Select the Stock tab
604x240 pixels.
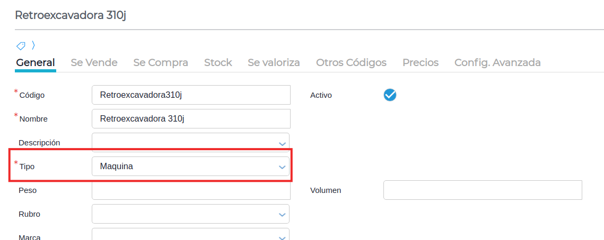click(218, 62)
